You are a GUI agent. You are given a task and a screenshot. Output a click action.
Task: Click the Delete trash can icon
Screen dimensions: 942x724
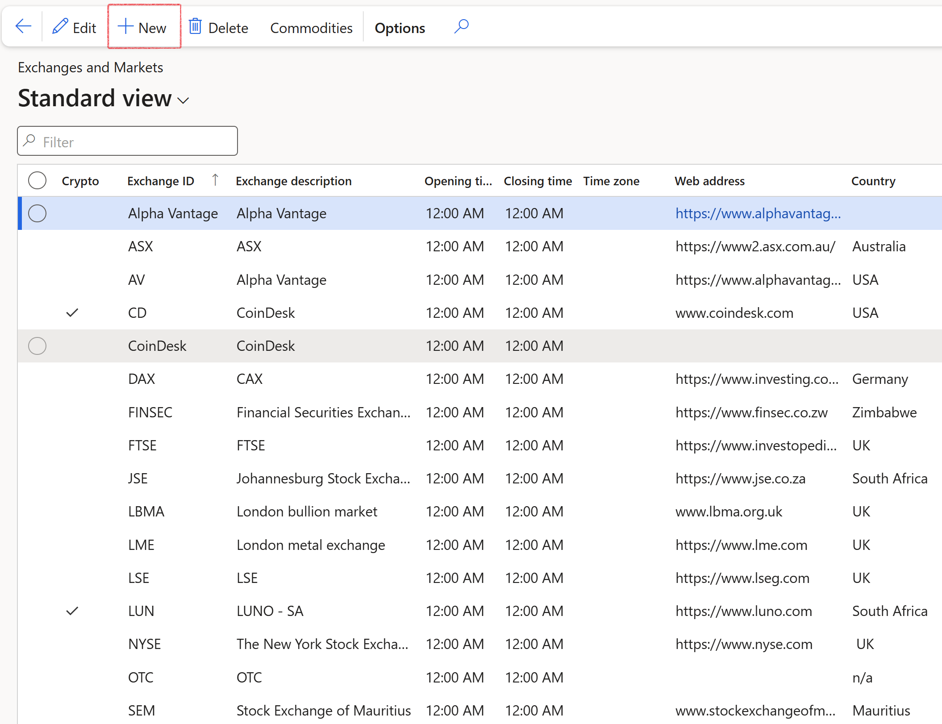[x=195, y=27]
